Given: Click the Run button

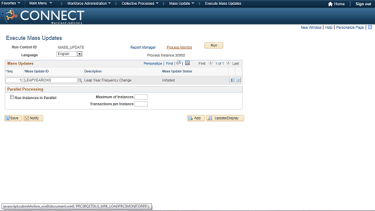Looking at the screenshot, I should (214, 46).
